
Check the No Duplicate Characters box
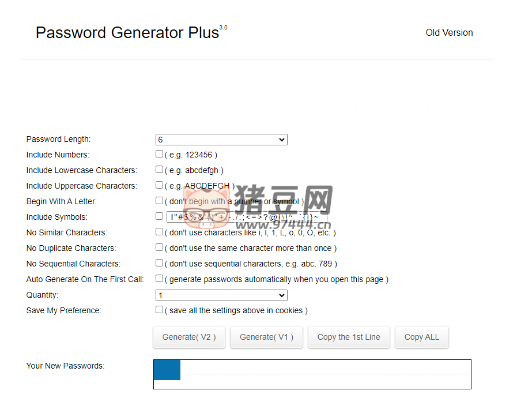point(159,247)
